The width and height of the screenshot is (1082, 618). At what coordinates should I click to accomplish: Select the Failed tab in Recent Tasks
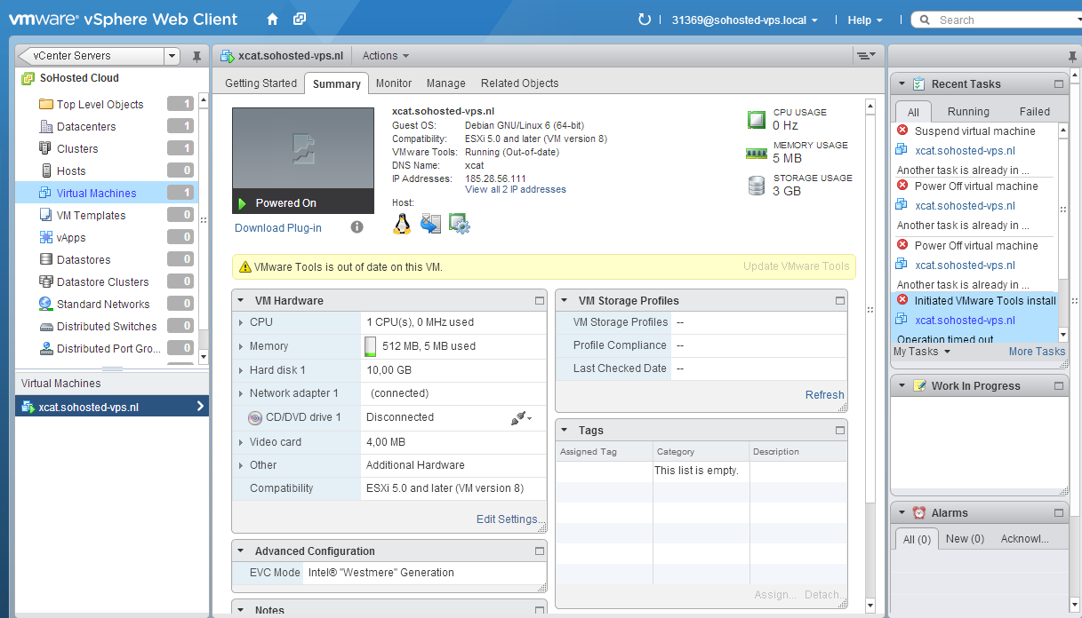[x=1034, y=112]
